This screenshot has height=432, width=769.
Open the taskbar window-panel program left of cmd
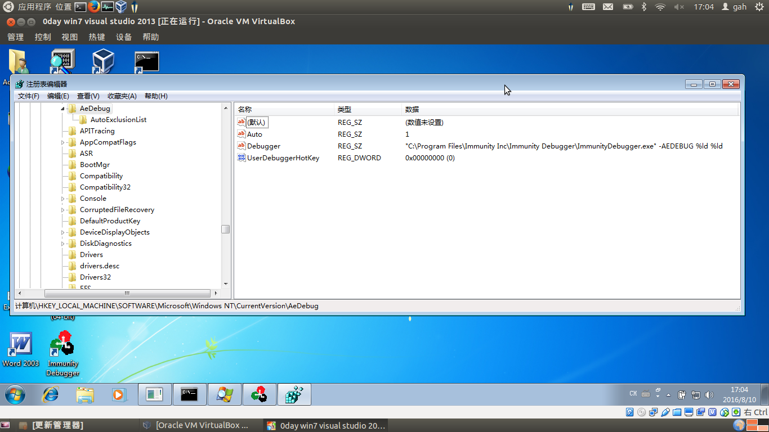[155, 395]
